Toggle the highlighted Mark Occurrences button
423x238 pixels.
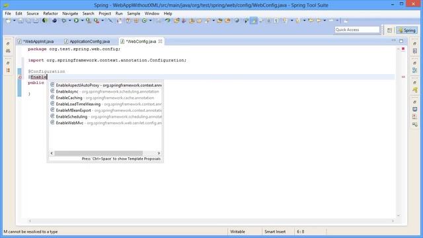(254, 20)
